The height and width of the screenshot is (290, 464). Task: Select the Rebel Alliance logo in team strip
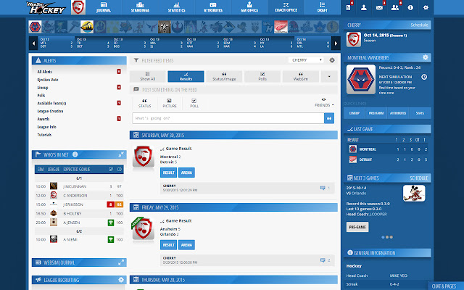point(178,27)
